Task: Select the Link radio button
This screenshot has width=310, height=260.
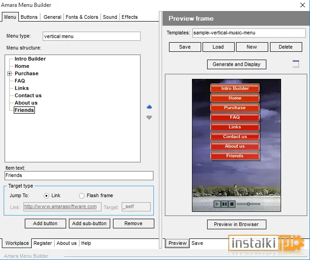Action: (x=46, y=196)
